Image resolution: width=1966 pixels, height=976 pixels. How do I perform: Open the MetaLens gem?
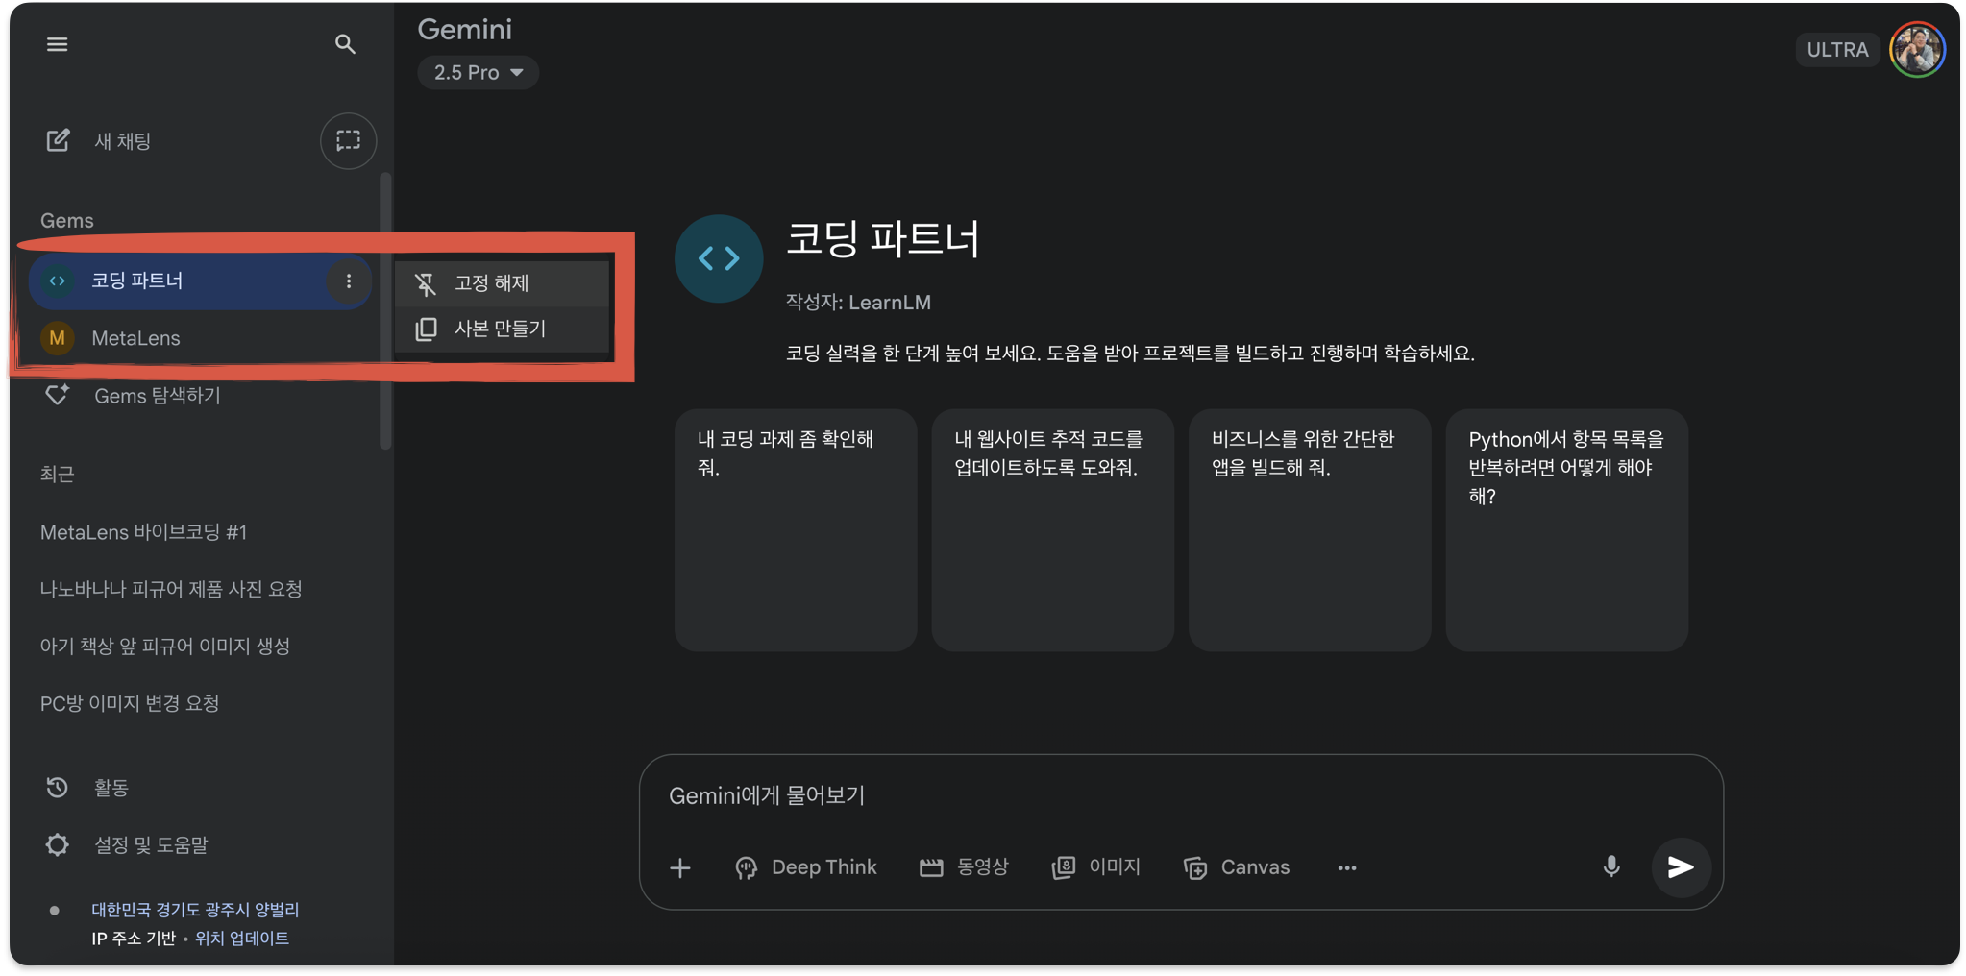[200, 338]
